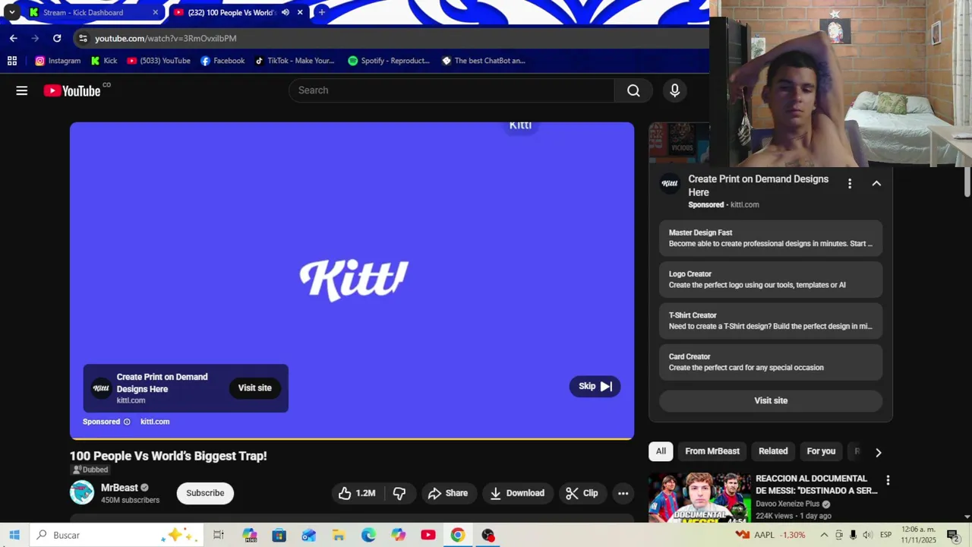Mute the YouTube tab audio icon
The height and width of the screenshot is (547, 972).
286,12
